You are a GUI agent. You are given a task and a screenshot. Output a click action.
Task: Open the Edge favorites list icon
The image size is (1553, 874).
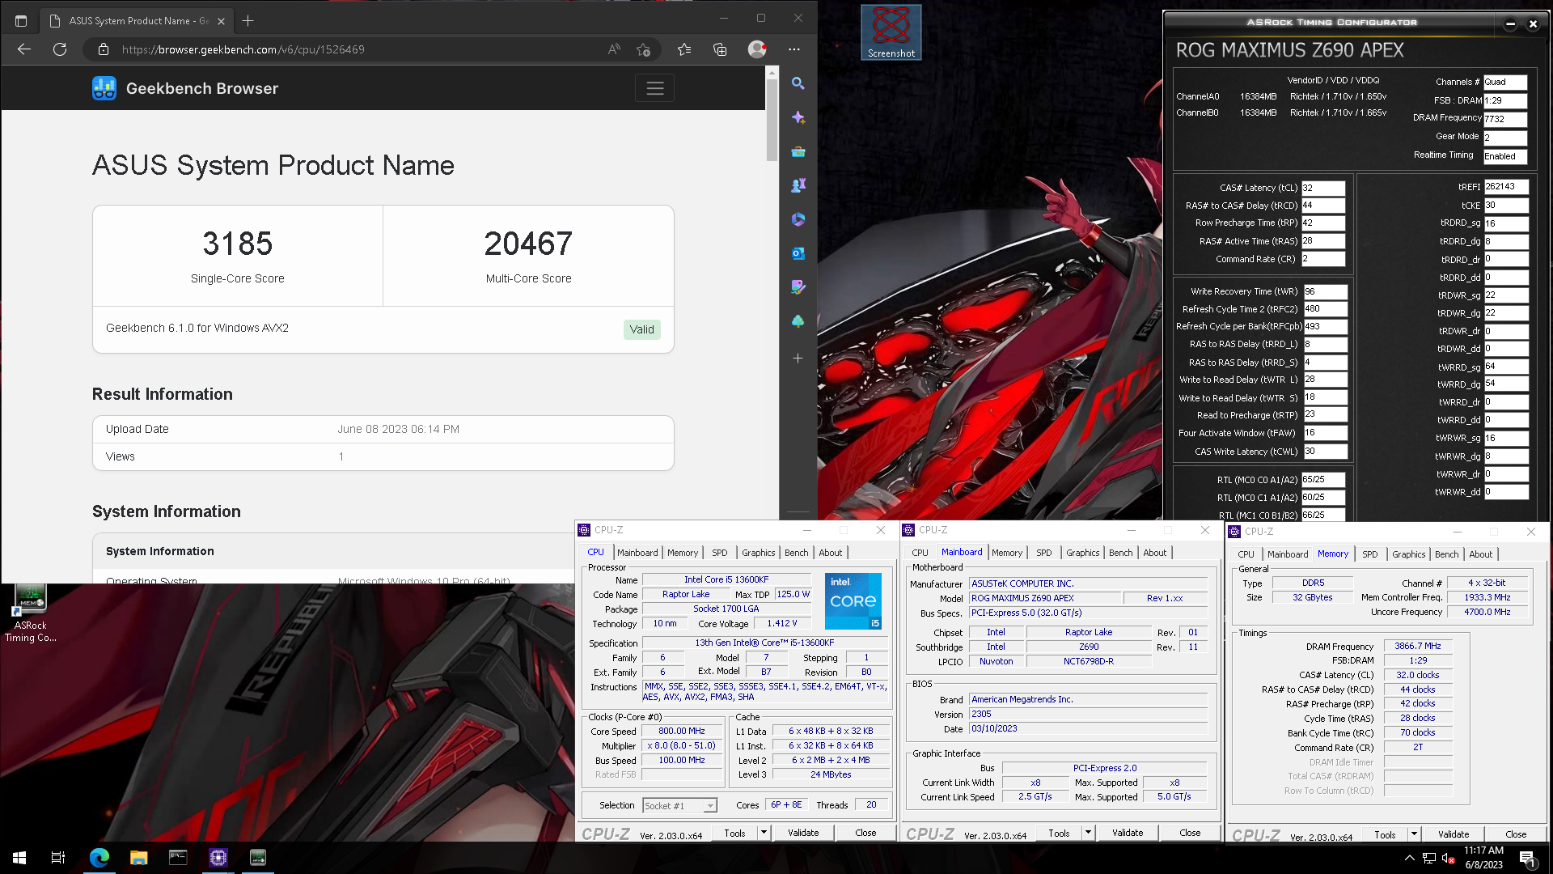(x=684, y=49)
